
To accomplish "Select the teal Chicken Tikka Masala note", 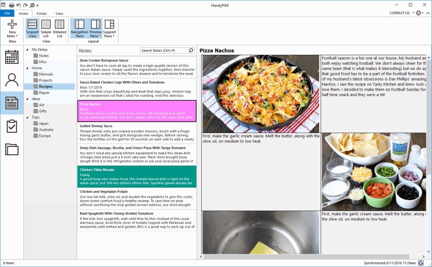I will (x=137, y=176).
